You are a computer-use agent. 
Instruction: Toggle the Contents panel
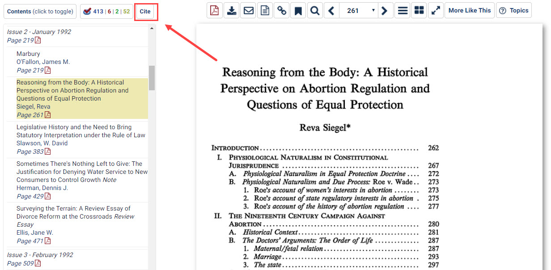(40, 11)
